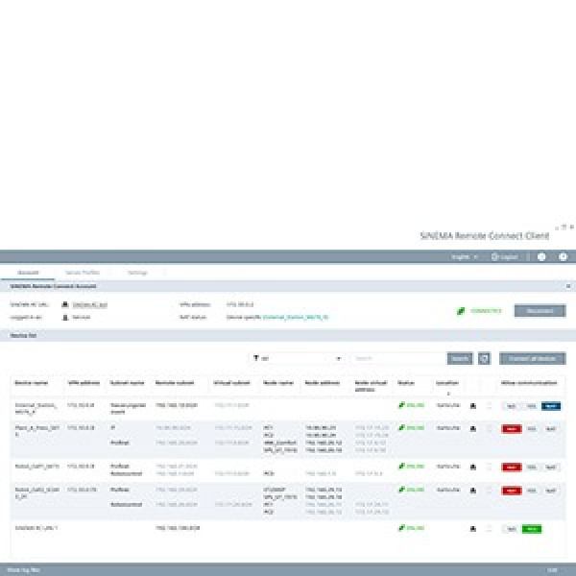
Task: Select first grey communication option in External_Station row
Action: [x=512, y=406]
